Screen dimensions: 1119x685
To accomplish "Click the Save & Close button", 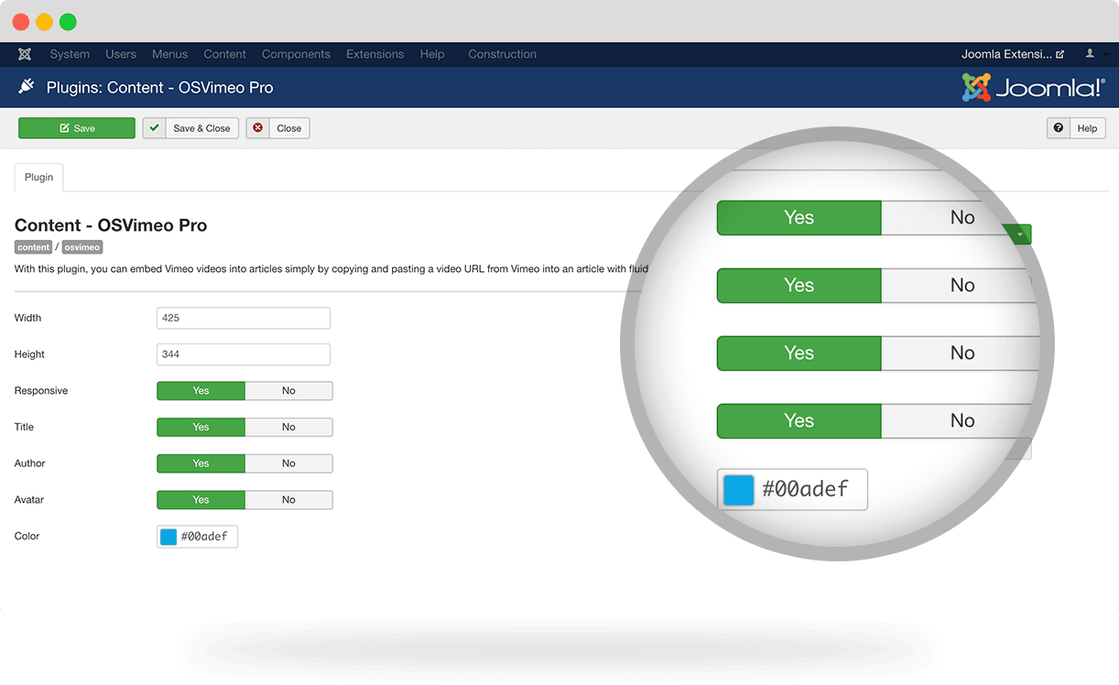I will (190, 128).
